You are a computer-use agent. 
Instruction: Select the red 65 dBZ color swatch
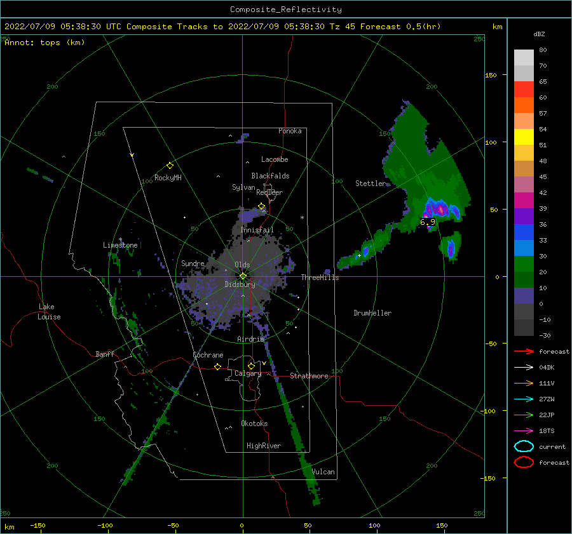(524, 90)
